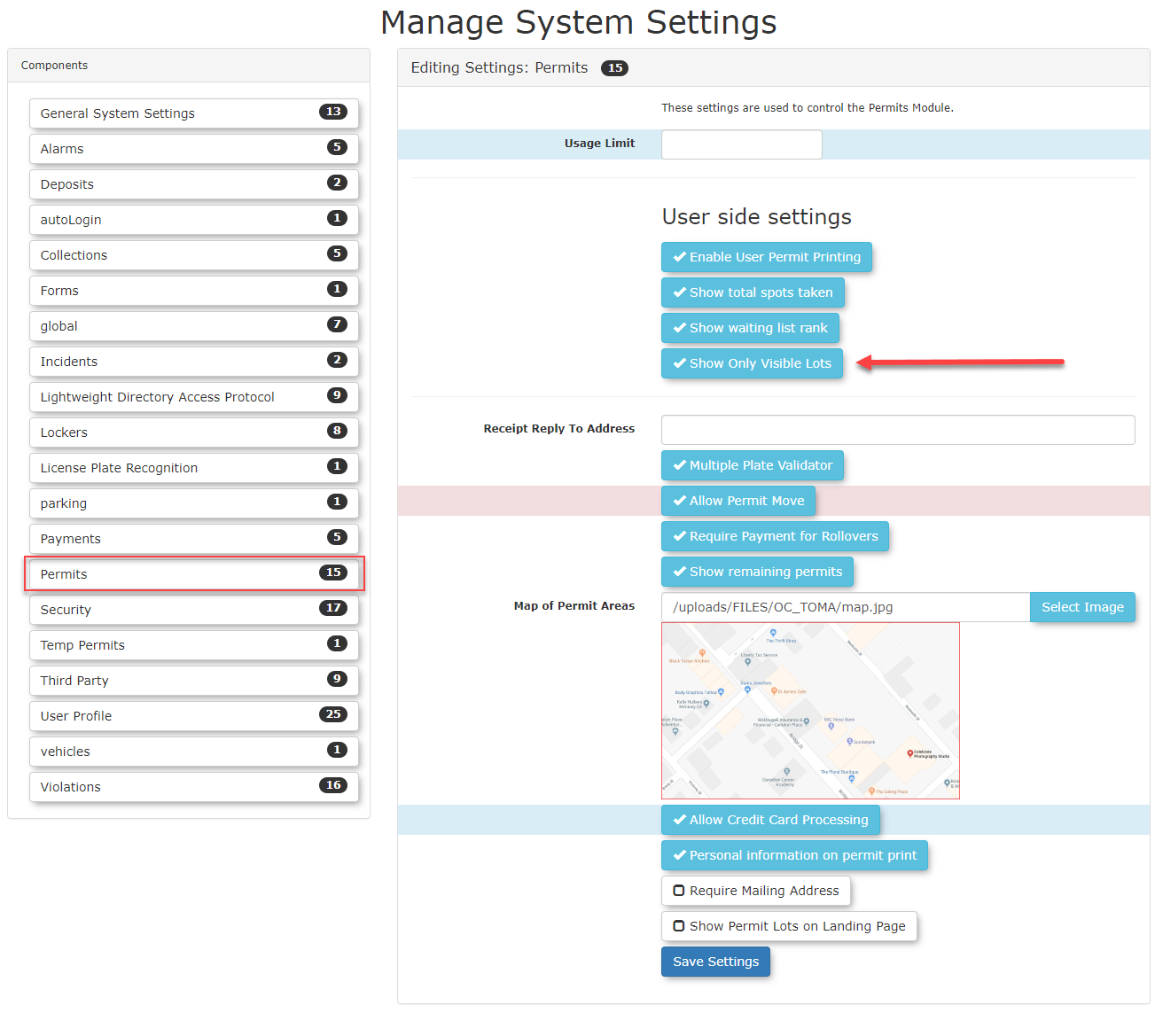Open autoLogin settings
Viewport: 1155px width, 1013px height.
tap(194, 220)
